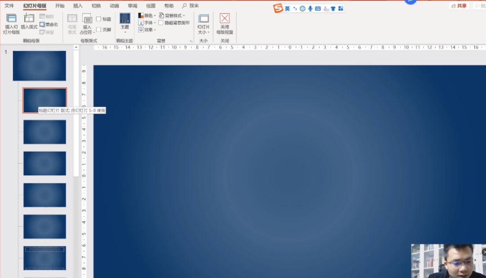Select the fourth layout thumbnail in the pane
The height and width of the screenshot is (278, 486).
pyautogui.click(x=45, y=163)
